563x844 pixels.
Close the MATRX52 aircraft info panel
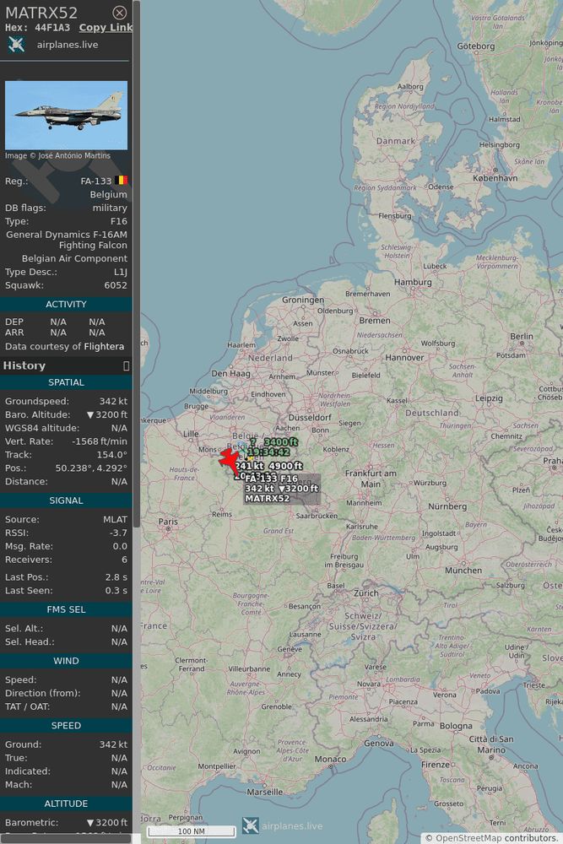pos(120,13)
